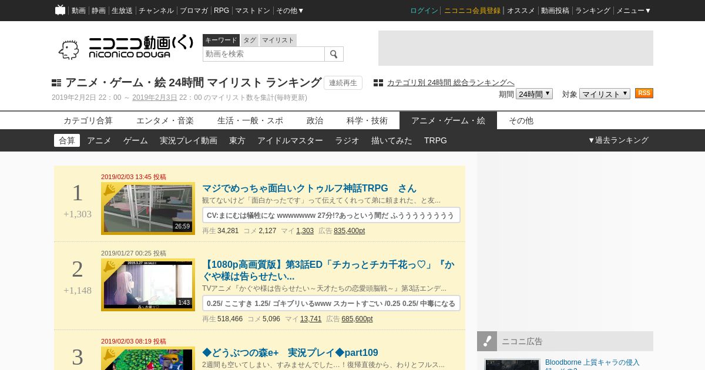Open the orange RSS feed badge

(644, 93)
